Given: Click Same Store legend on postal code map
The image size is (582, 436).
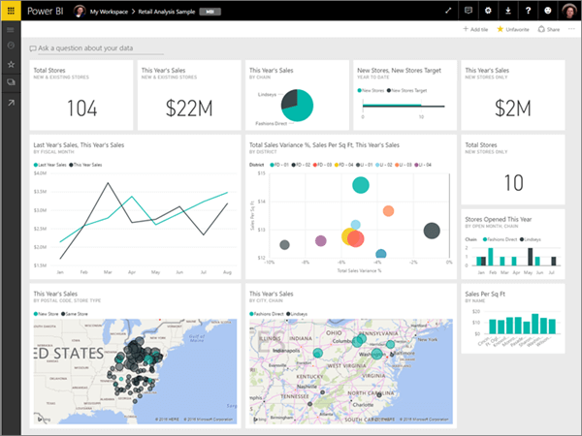Looking at the screenshot, I should [75, 314].
